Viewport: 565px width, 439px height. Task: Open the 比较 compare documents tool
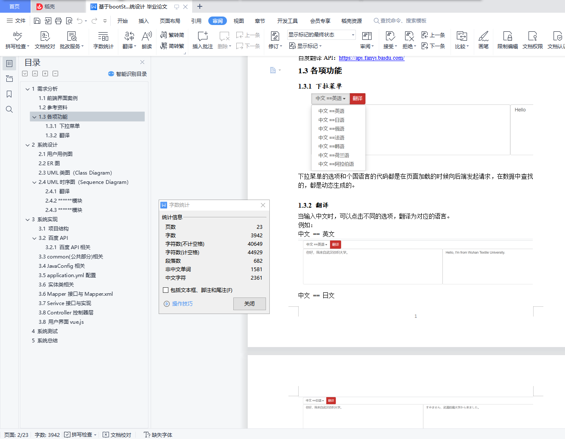(x=462, y=40)
